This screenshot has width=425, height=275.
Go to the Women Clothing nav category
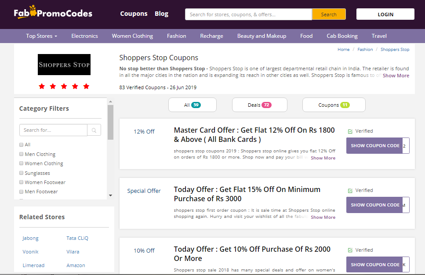tap(132, 36)
